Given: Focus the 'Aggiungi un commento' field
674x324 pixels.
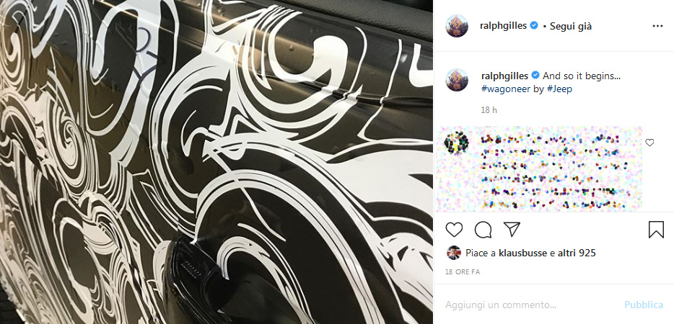Looking at the screenshot, I should (531, 305).
